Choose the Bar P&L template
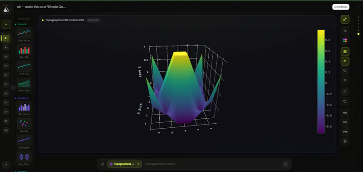The height and width of the screenshot is (172, 363). coord(24,51)
